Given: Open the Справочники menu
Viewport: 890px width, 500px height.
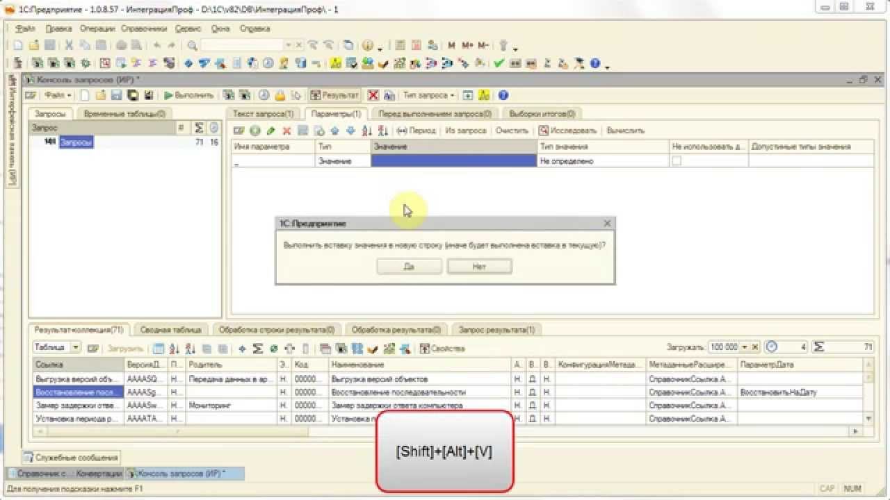Looking at the screenshot, I should pos(144,28).
